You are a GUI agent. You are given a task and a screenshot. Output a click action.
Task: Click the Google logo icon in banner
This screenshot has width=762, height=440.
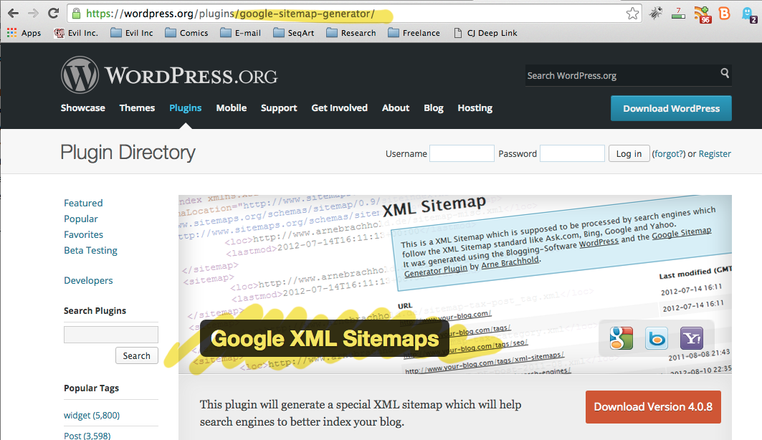[x=621, y=339]
